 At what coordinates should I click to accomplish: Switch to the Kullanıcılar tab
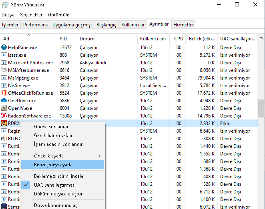coord(133,25)
